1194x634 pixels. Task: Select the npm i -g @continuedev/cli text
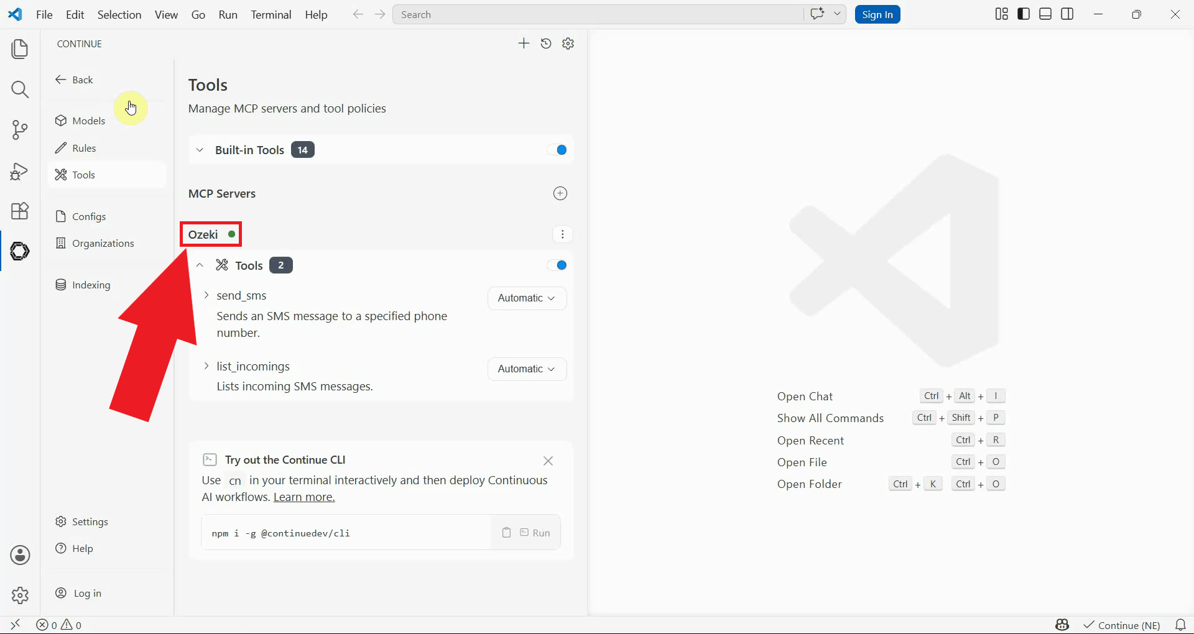(x=280, y=533)
